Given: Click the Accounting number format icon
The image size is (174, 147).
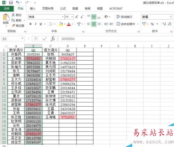Looking at the screenshot, I should 144,24.
